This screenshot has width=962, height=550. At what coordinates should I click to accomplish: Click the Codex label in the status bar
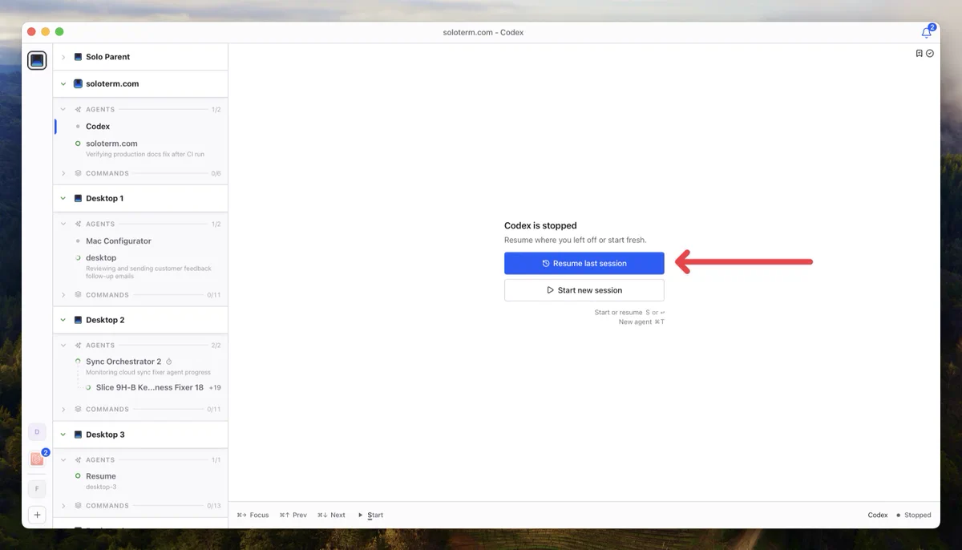coord(878,515)
